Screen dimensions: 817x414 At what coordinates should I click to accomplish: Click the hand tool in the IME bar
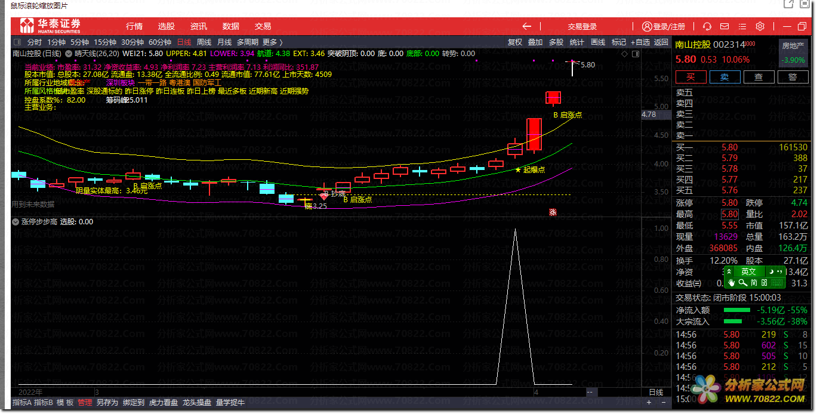point(732,283)
